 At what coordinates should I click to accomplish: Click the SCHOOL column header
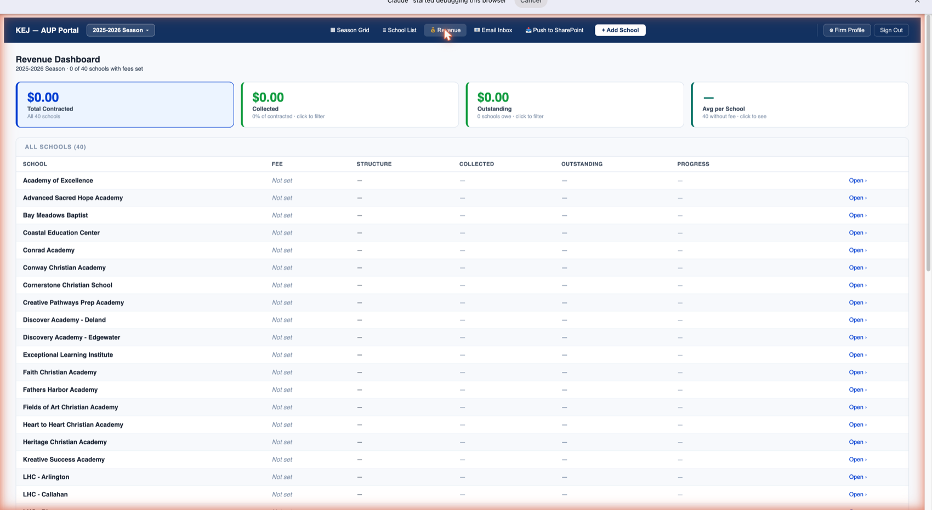click(35, 164)
